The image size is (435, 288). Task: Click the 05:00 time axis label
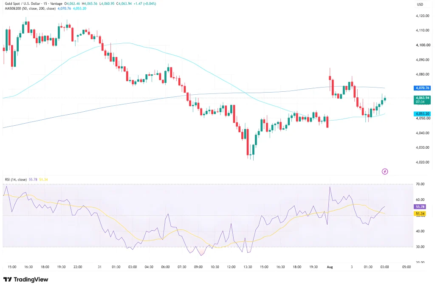pyautogui.click(x=407, y=267)
